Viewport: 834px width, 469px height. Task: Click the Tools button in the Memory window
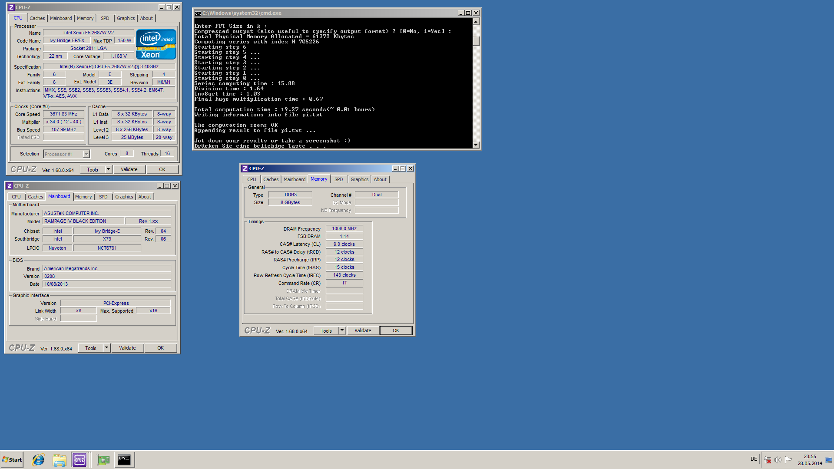coord(326,330)
